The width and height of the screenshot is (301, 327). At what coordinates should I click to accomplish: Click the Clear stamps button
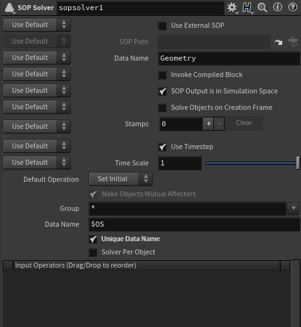tap(244, 123)
